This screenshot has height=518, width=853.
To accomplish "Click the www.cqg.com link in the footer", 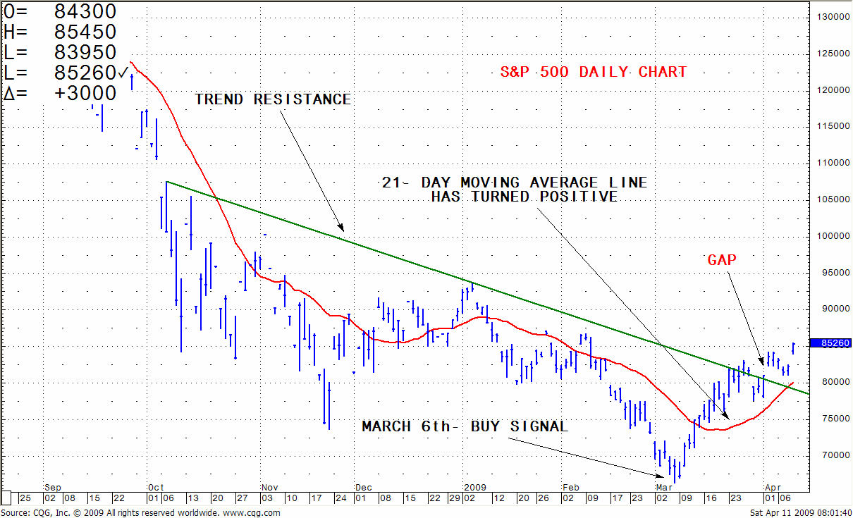I will tap(253, 513).
